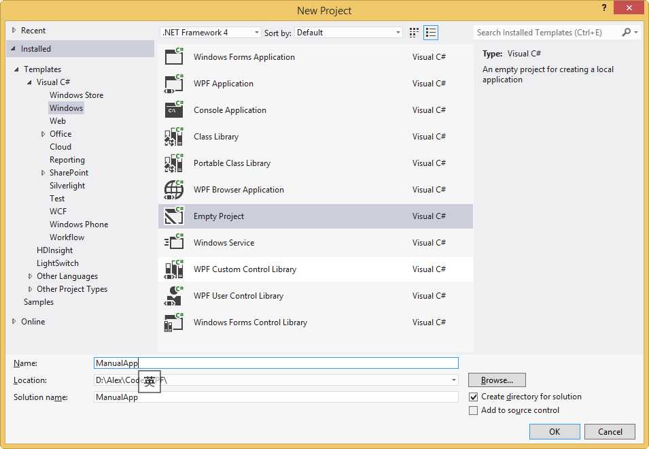This screenshot has height=449, width=649.
Task: Click the Empty Project template icon
Action: tap(174, 216)
